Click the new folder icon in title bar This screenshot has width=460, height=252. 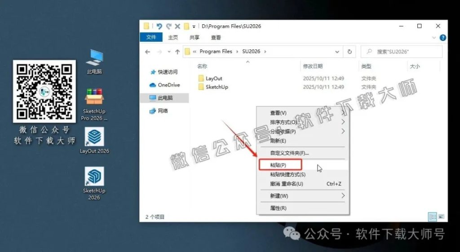pos(186,27)
